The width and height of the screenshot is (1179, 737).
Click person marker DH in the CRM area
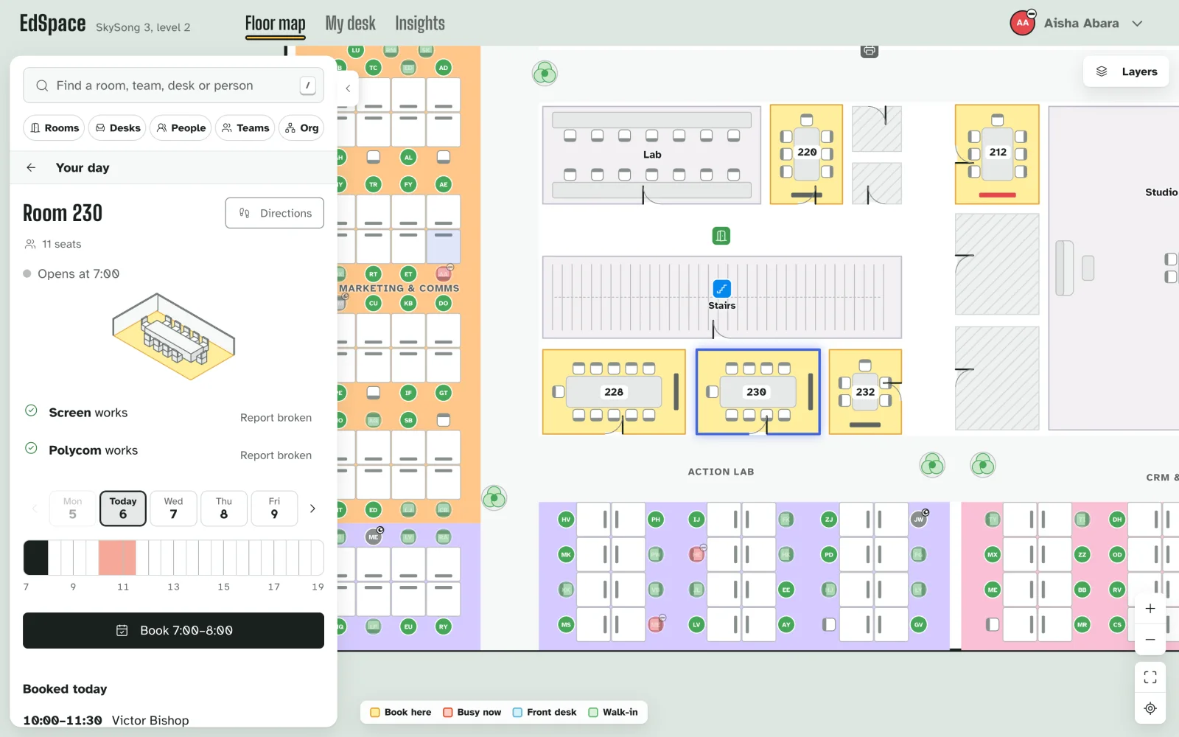point(1117,520)
